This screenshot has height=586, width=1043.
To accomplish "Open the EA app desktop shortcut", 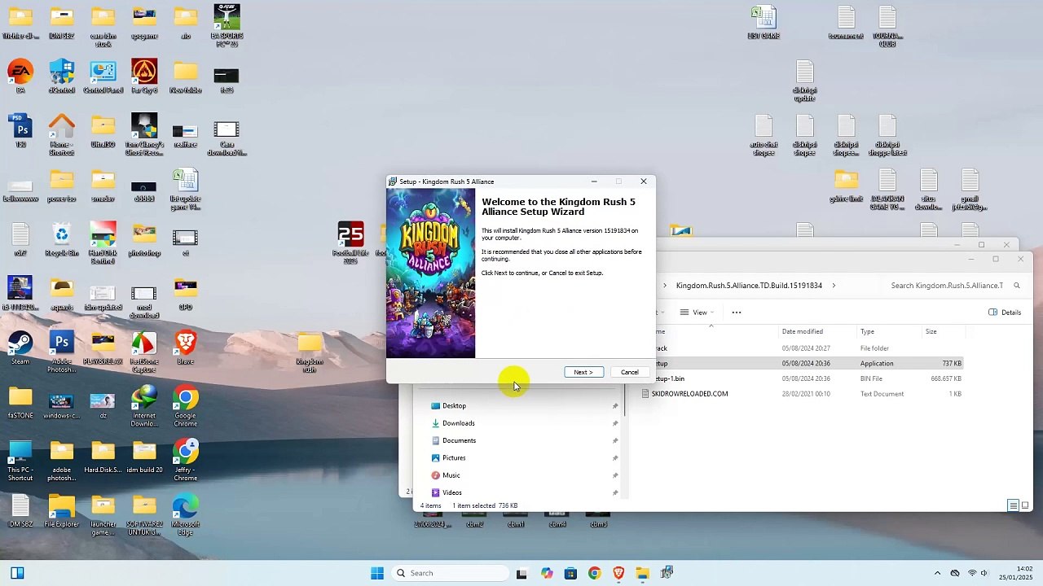I will (x=20, y=77).
